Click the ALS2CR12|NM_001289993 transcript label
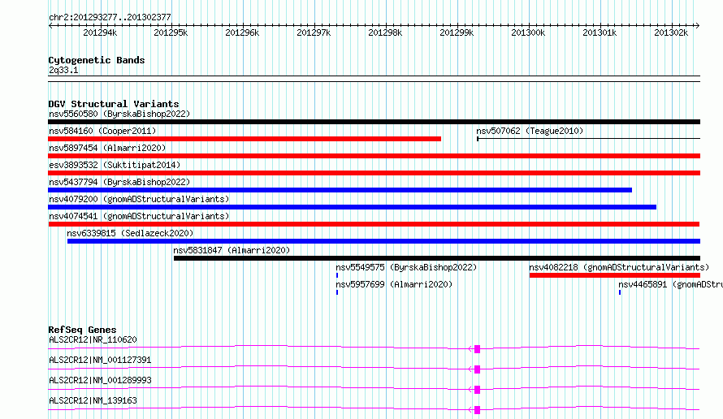The image size is (723, 419). (100, 380)
